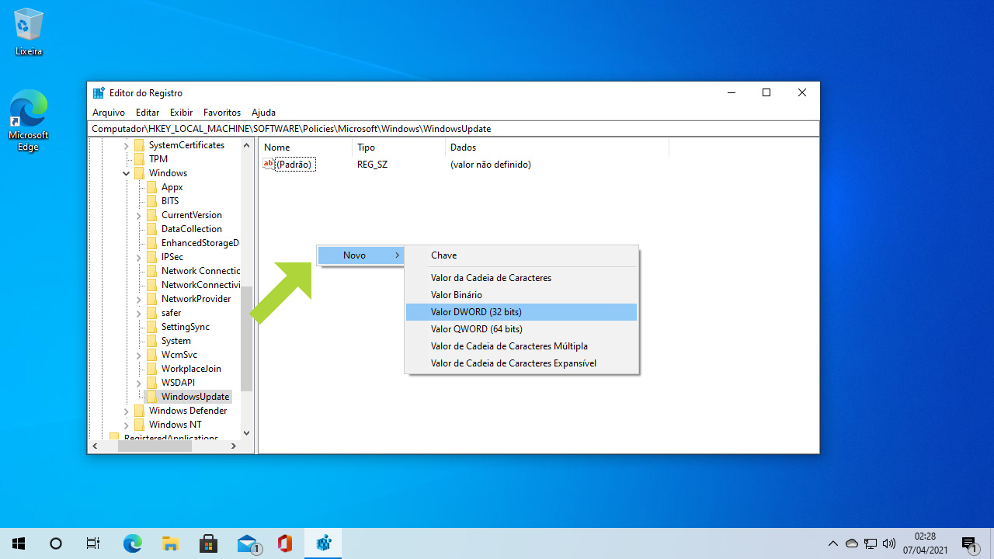Click the (valor não definido) data cell
This screenshot has width=994, height=559.
click(x=491, y=165)
